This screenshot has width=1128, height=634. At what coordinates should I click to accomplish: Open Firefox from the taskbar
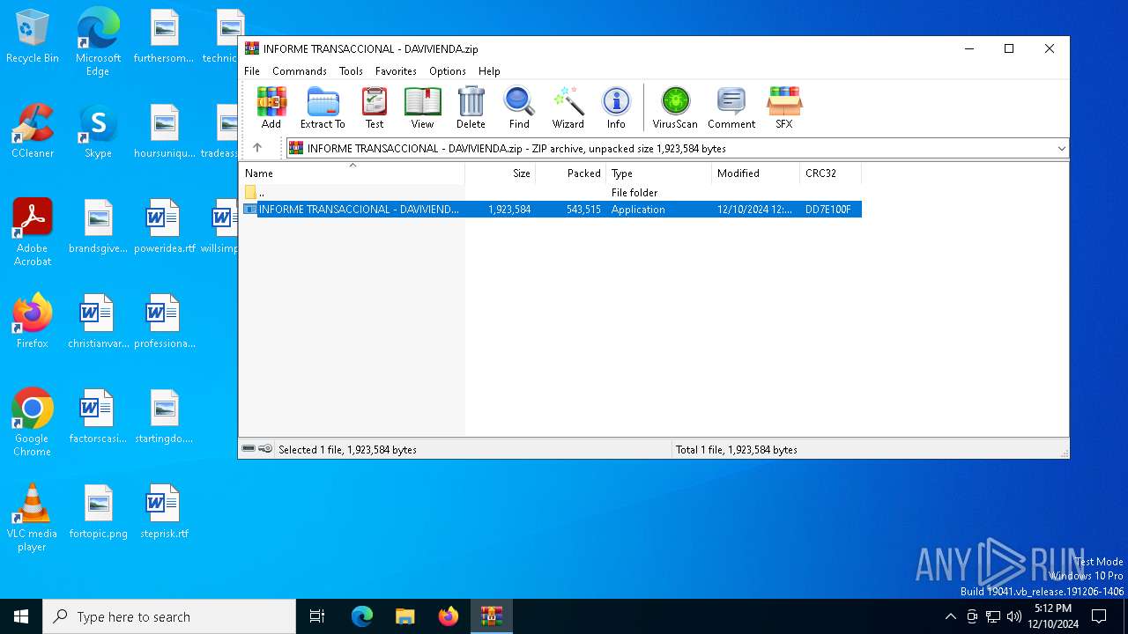[x=449, y=616]
